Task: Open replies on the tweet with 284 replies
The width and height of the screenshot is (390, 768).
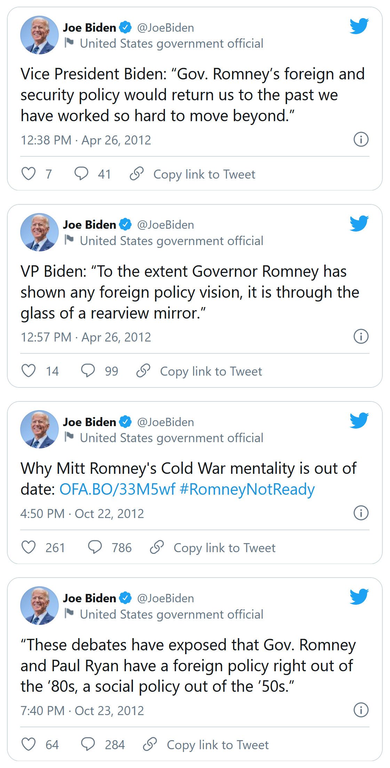Action: [x=88, y=744]
